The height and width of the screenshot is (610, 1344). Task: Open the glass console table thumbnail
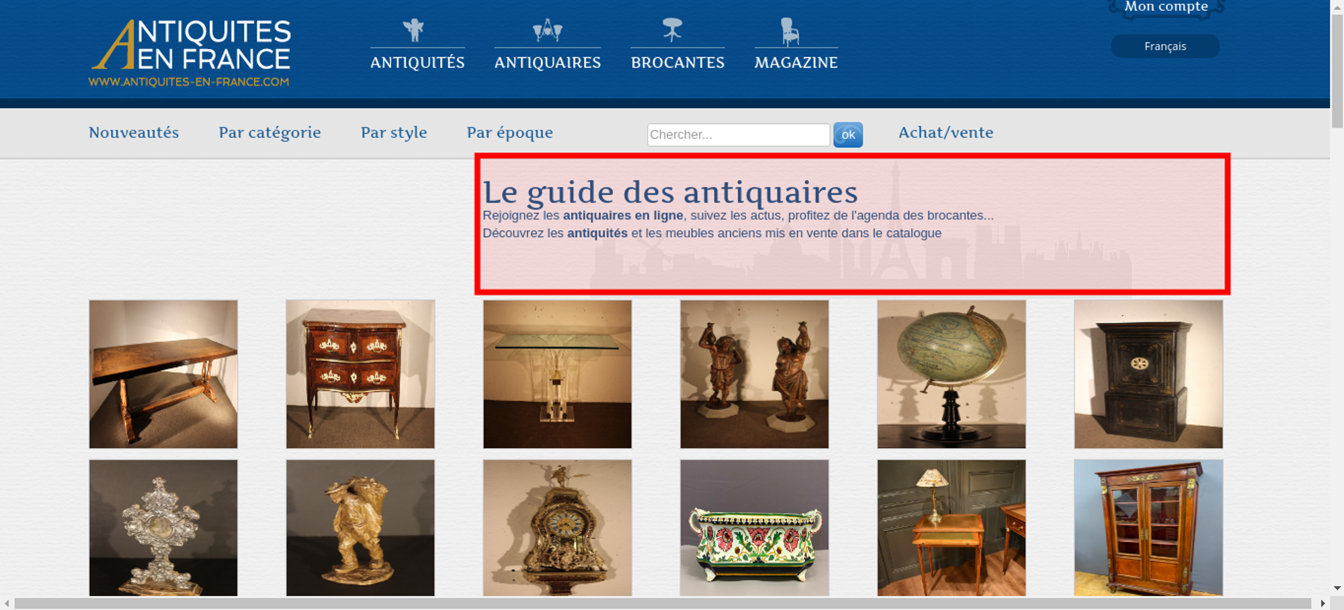(557, 374)
